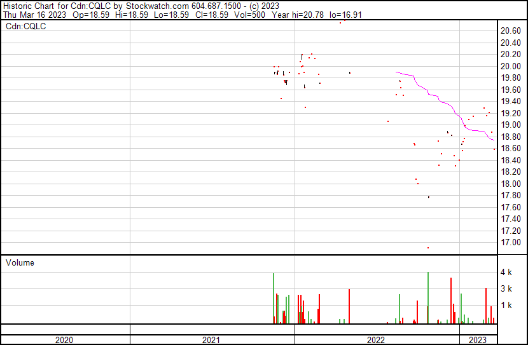Click the 2022 year label on the timeline

point(377,340)
